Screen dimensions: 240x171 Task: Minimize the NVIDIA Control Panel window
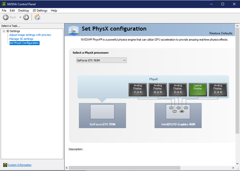(211, 4)
